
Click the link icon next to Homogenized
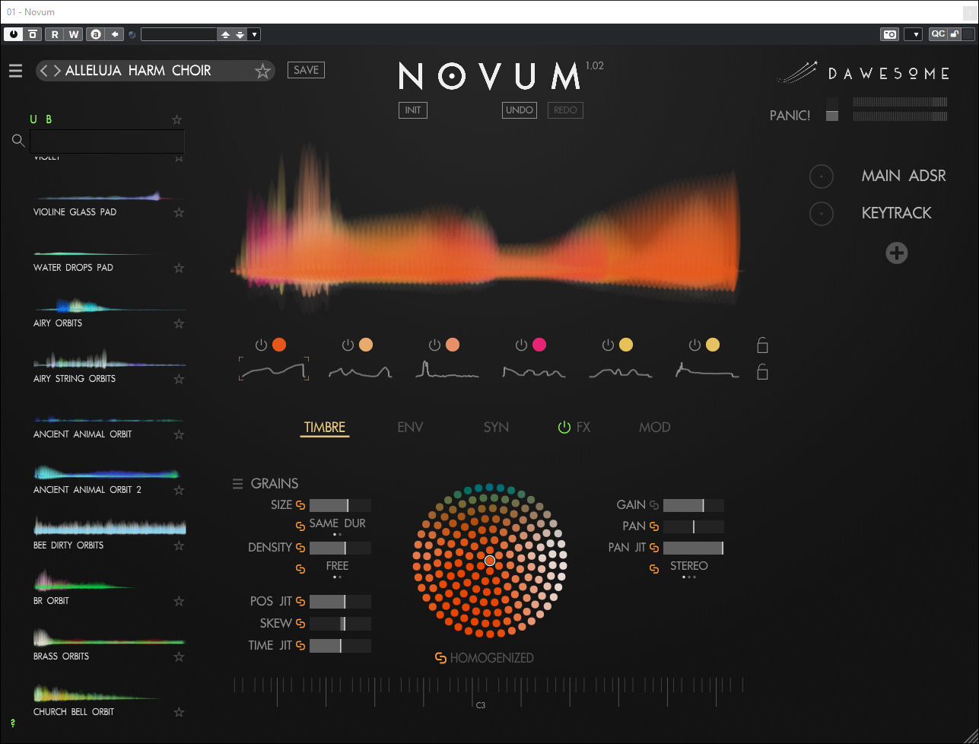click(440, 658)
